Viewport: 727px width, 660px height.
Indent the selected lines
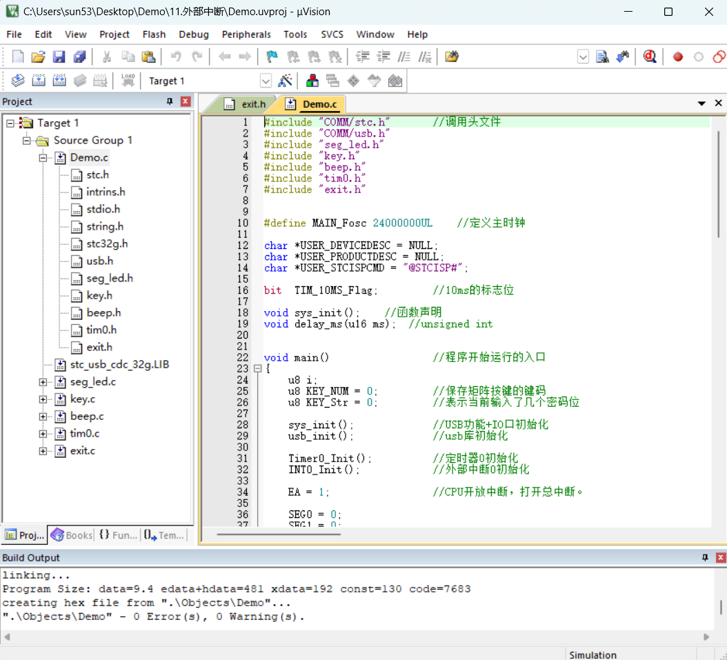click(362, 57)
